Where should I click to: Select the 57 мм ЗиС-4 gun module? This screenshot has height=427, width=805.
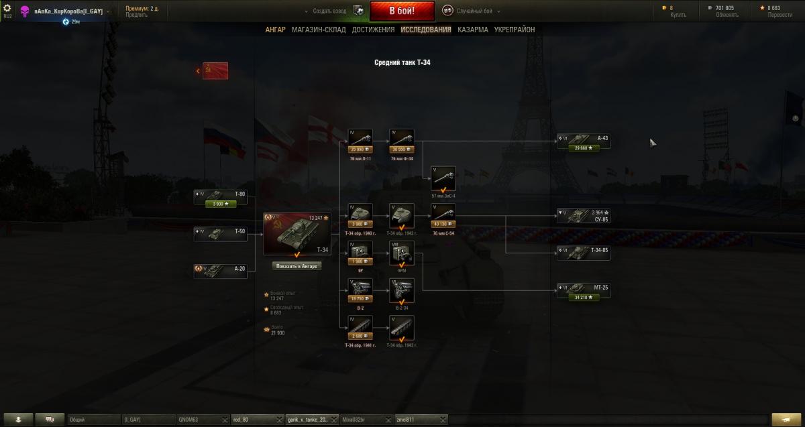[x=443, y=179]
